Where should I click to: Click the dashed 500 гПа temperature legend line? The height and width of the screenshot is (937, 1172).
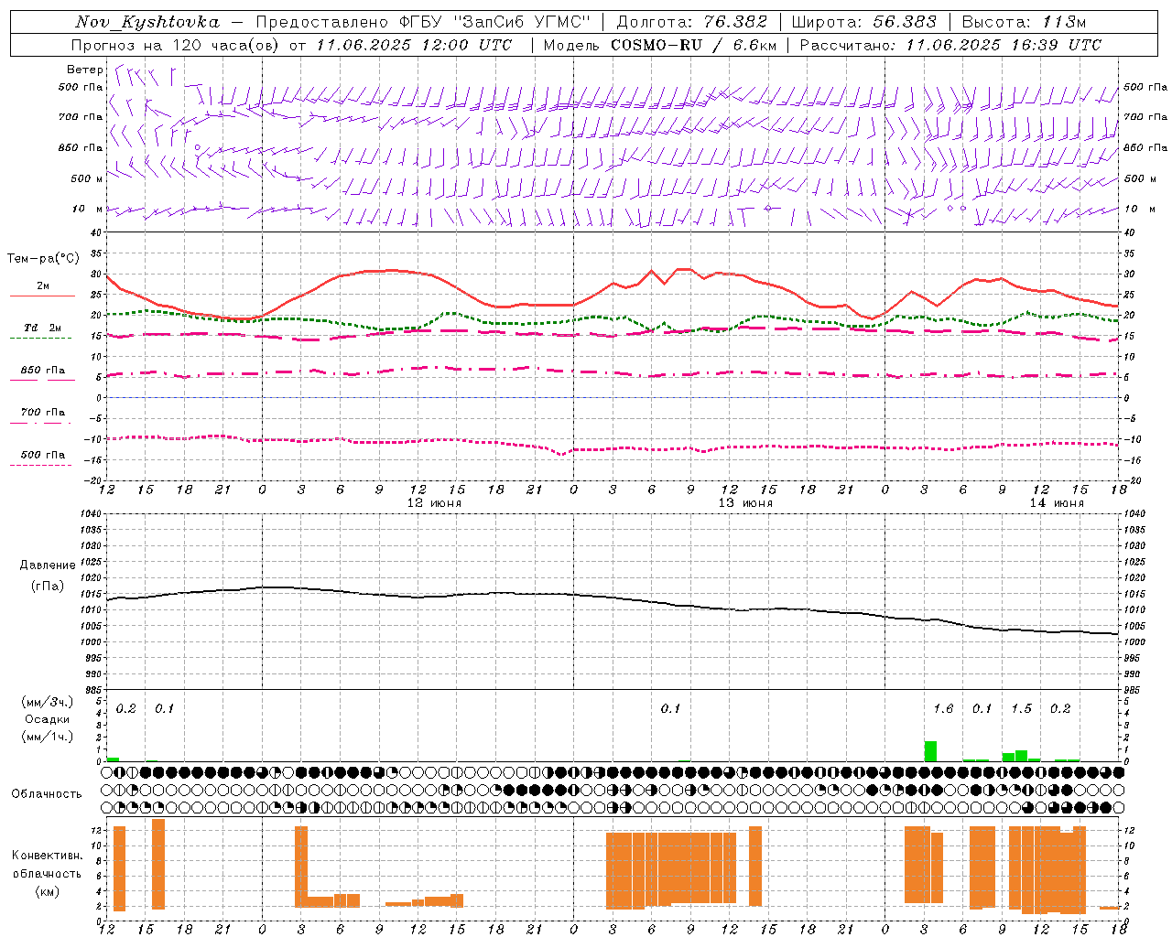point(41,466)
